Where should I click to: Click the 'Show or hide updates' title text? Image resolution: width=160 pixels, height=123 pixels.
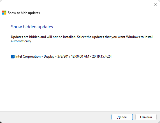pyautogui.click(x=24, y=13)
